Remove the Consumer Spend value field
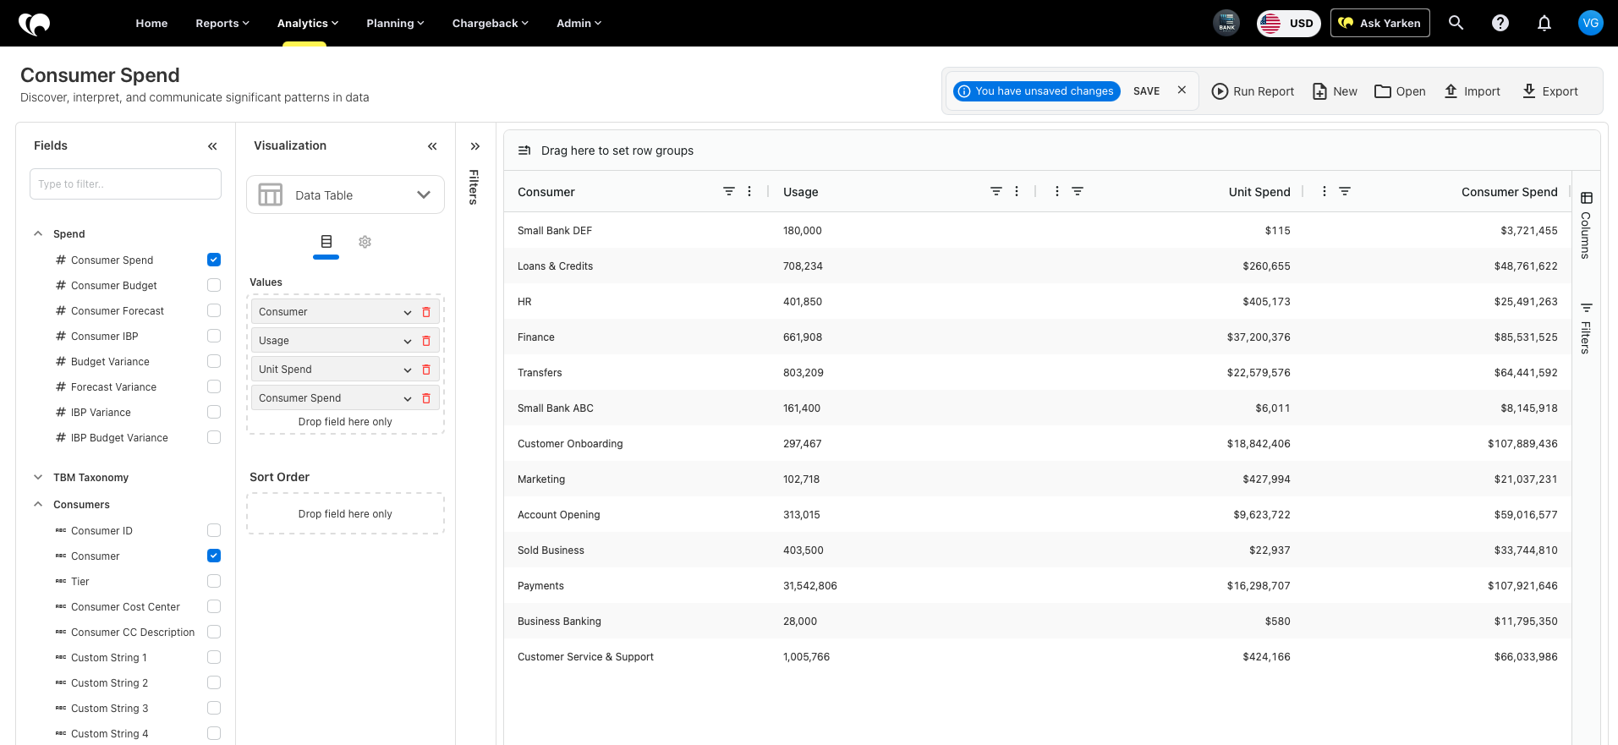This screenshot has height=745, width=1618. coord(426,398)
